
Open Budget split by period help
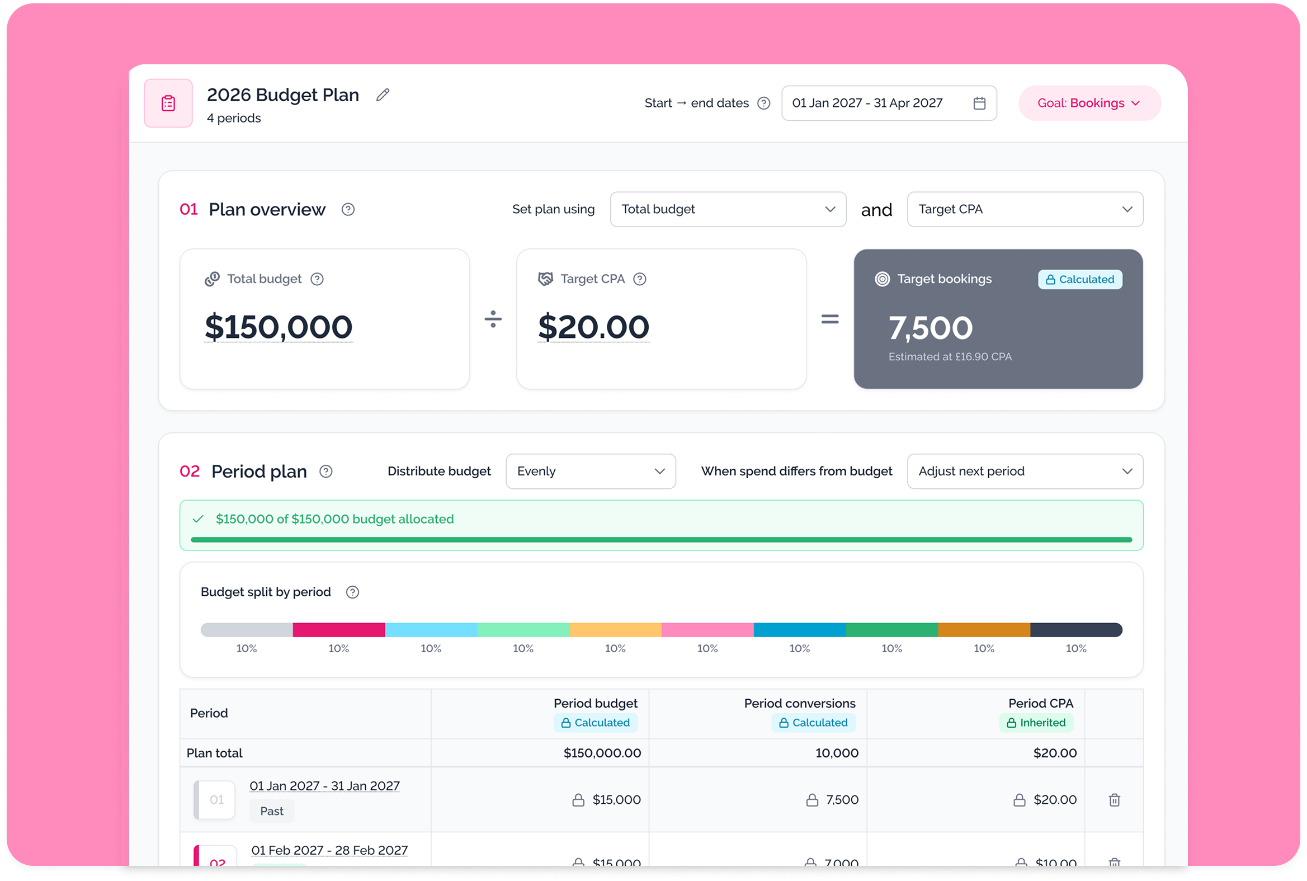click(x=352, y=592)
